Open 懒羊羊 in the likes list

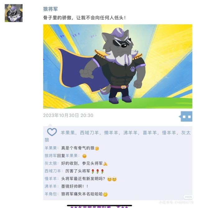tap(111, 133)
